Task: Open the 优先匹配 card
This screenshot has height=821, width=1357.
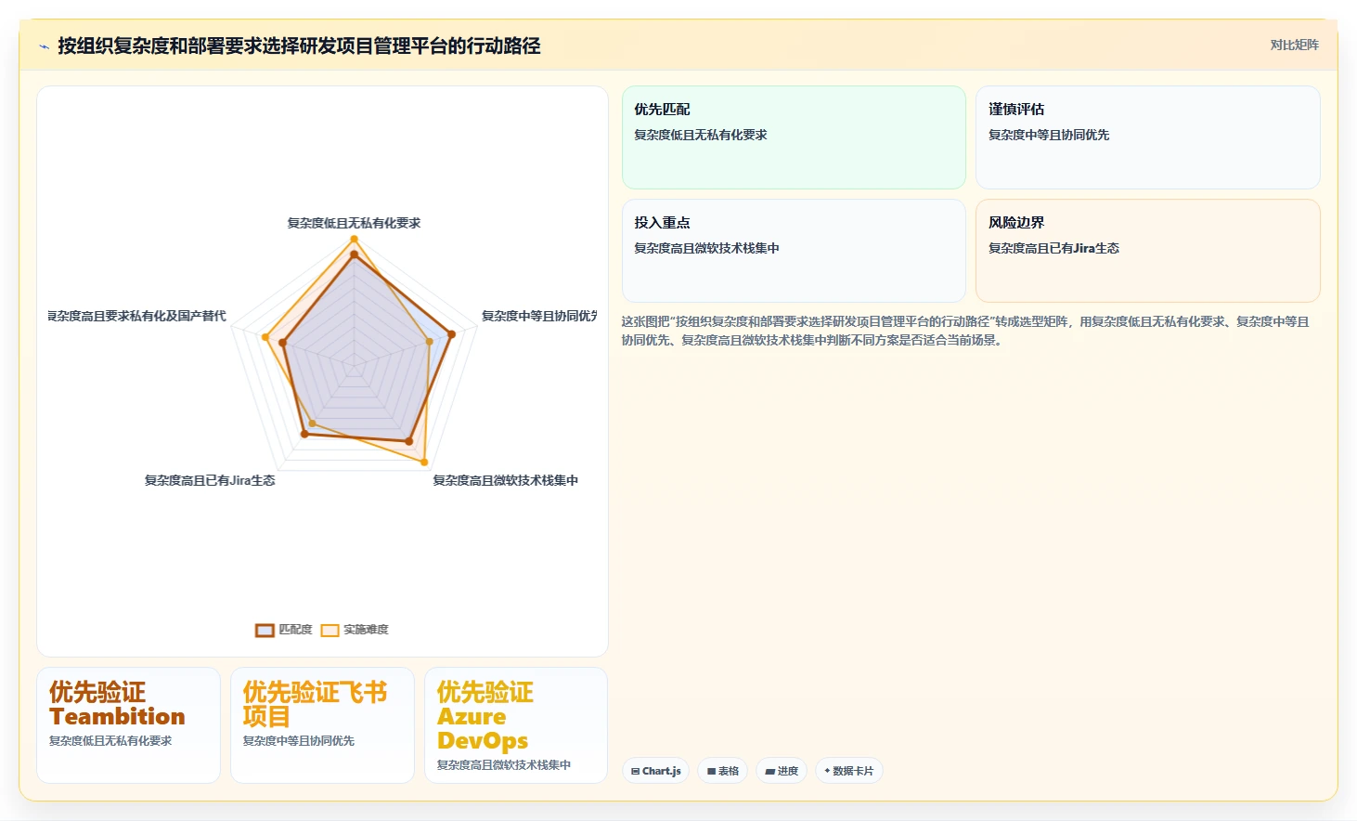Action: pos(794,137)
